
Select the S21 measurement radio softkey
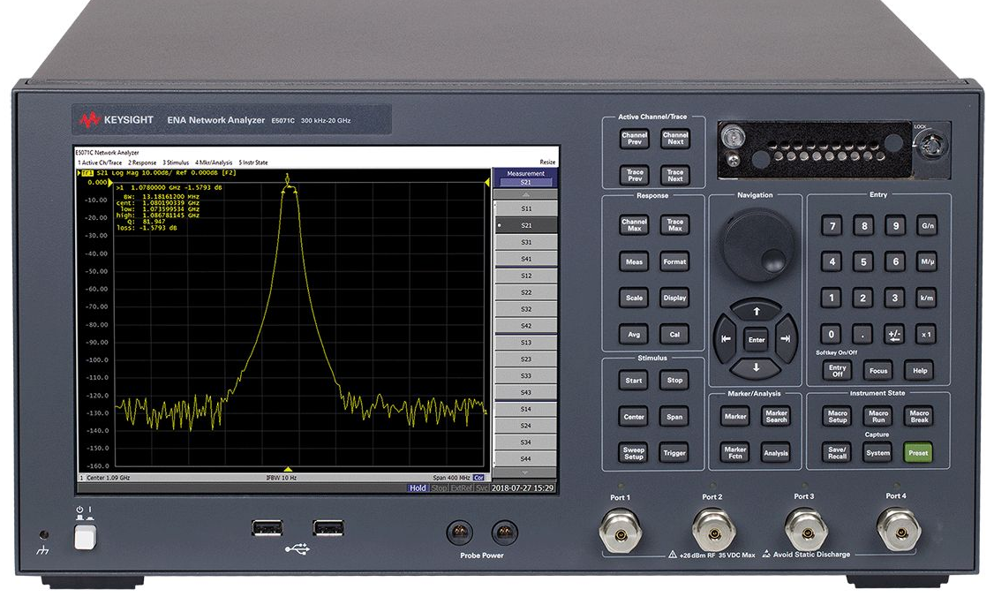(x=526, y=225)
